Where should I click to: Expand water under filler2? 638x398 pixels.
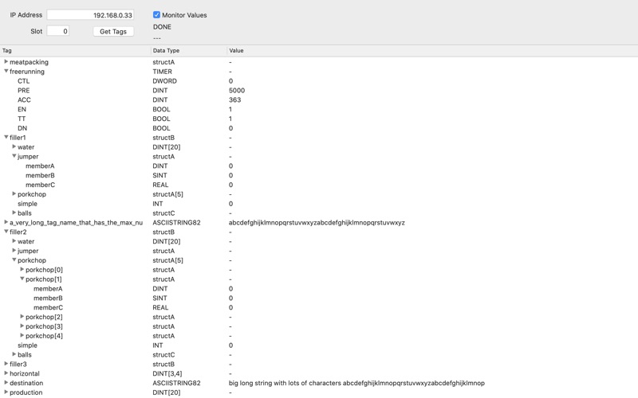pyautogui.click(x=14, y=241)
